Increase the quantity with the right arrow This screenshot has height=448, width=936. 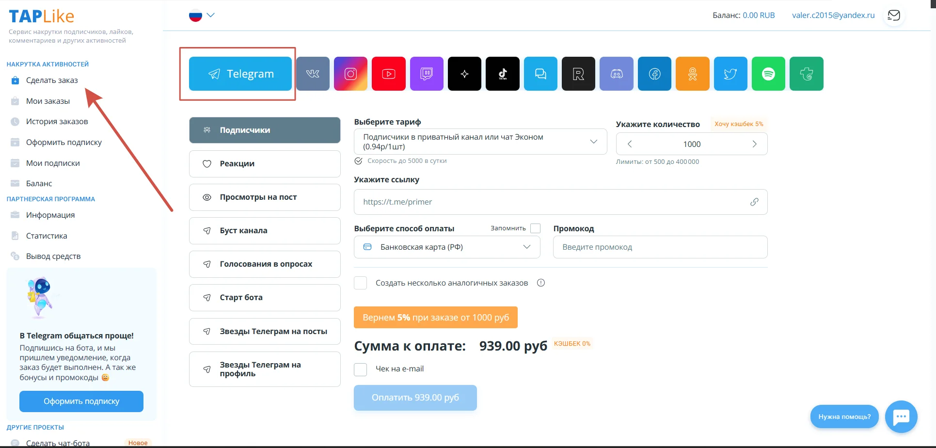click(x=754, y=144)
